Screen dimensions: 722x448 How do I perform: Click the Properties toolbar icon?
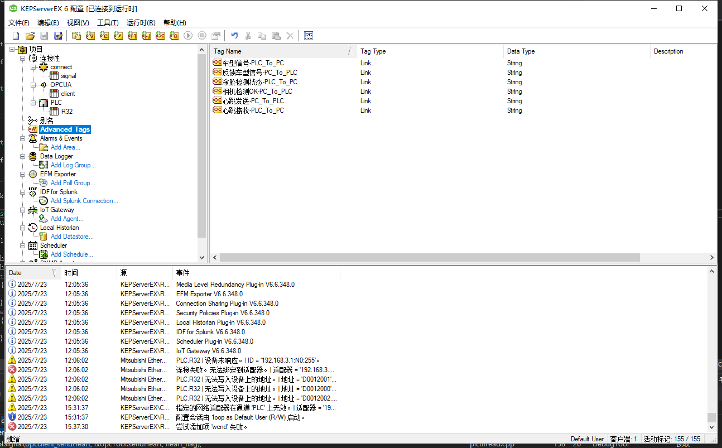[216, 36]
